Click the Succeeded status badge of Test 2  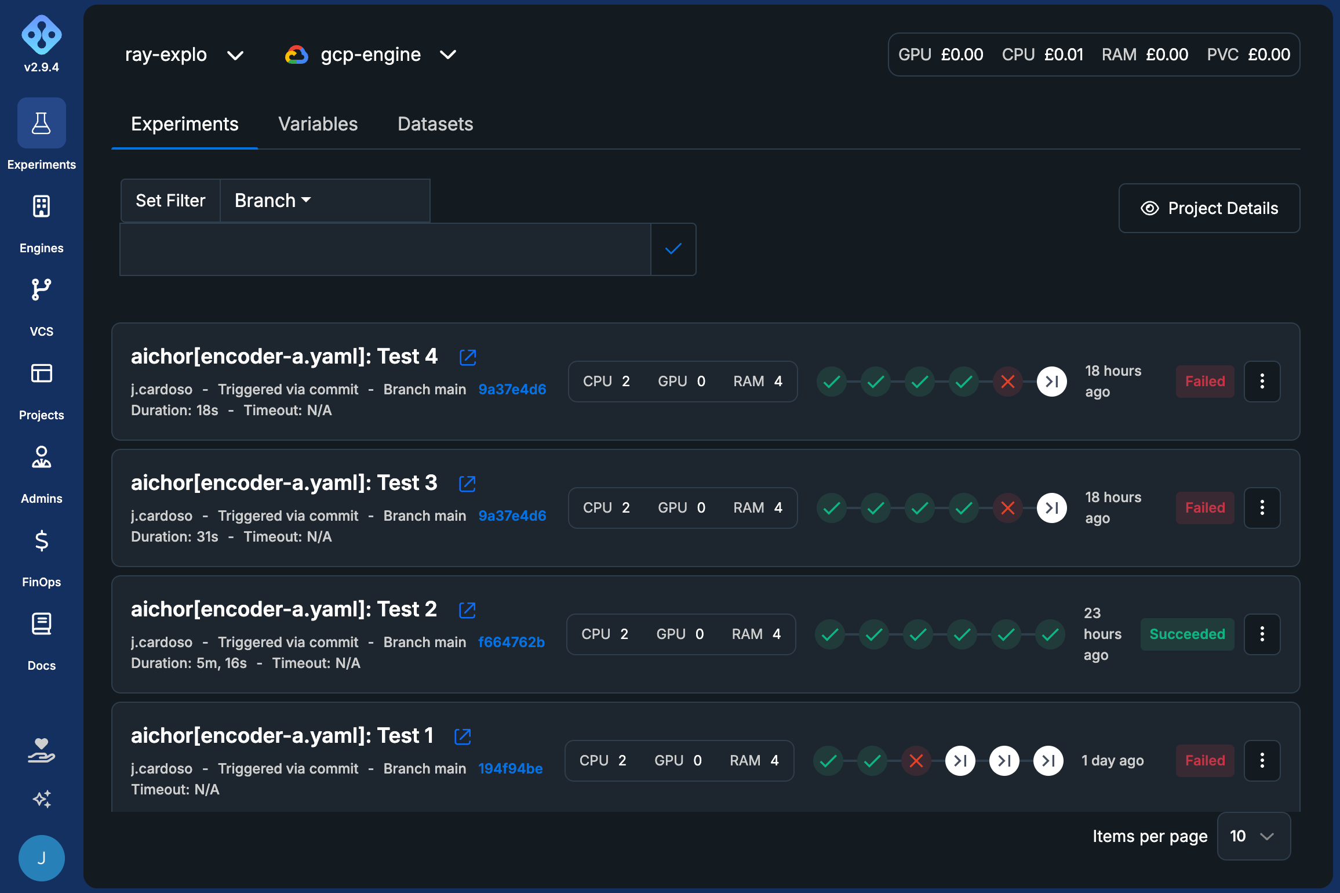click(1187, 634)
